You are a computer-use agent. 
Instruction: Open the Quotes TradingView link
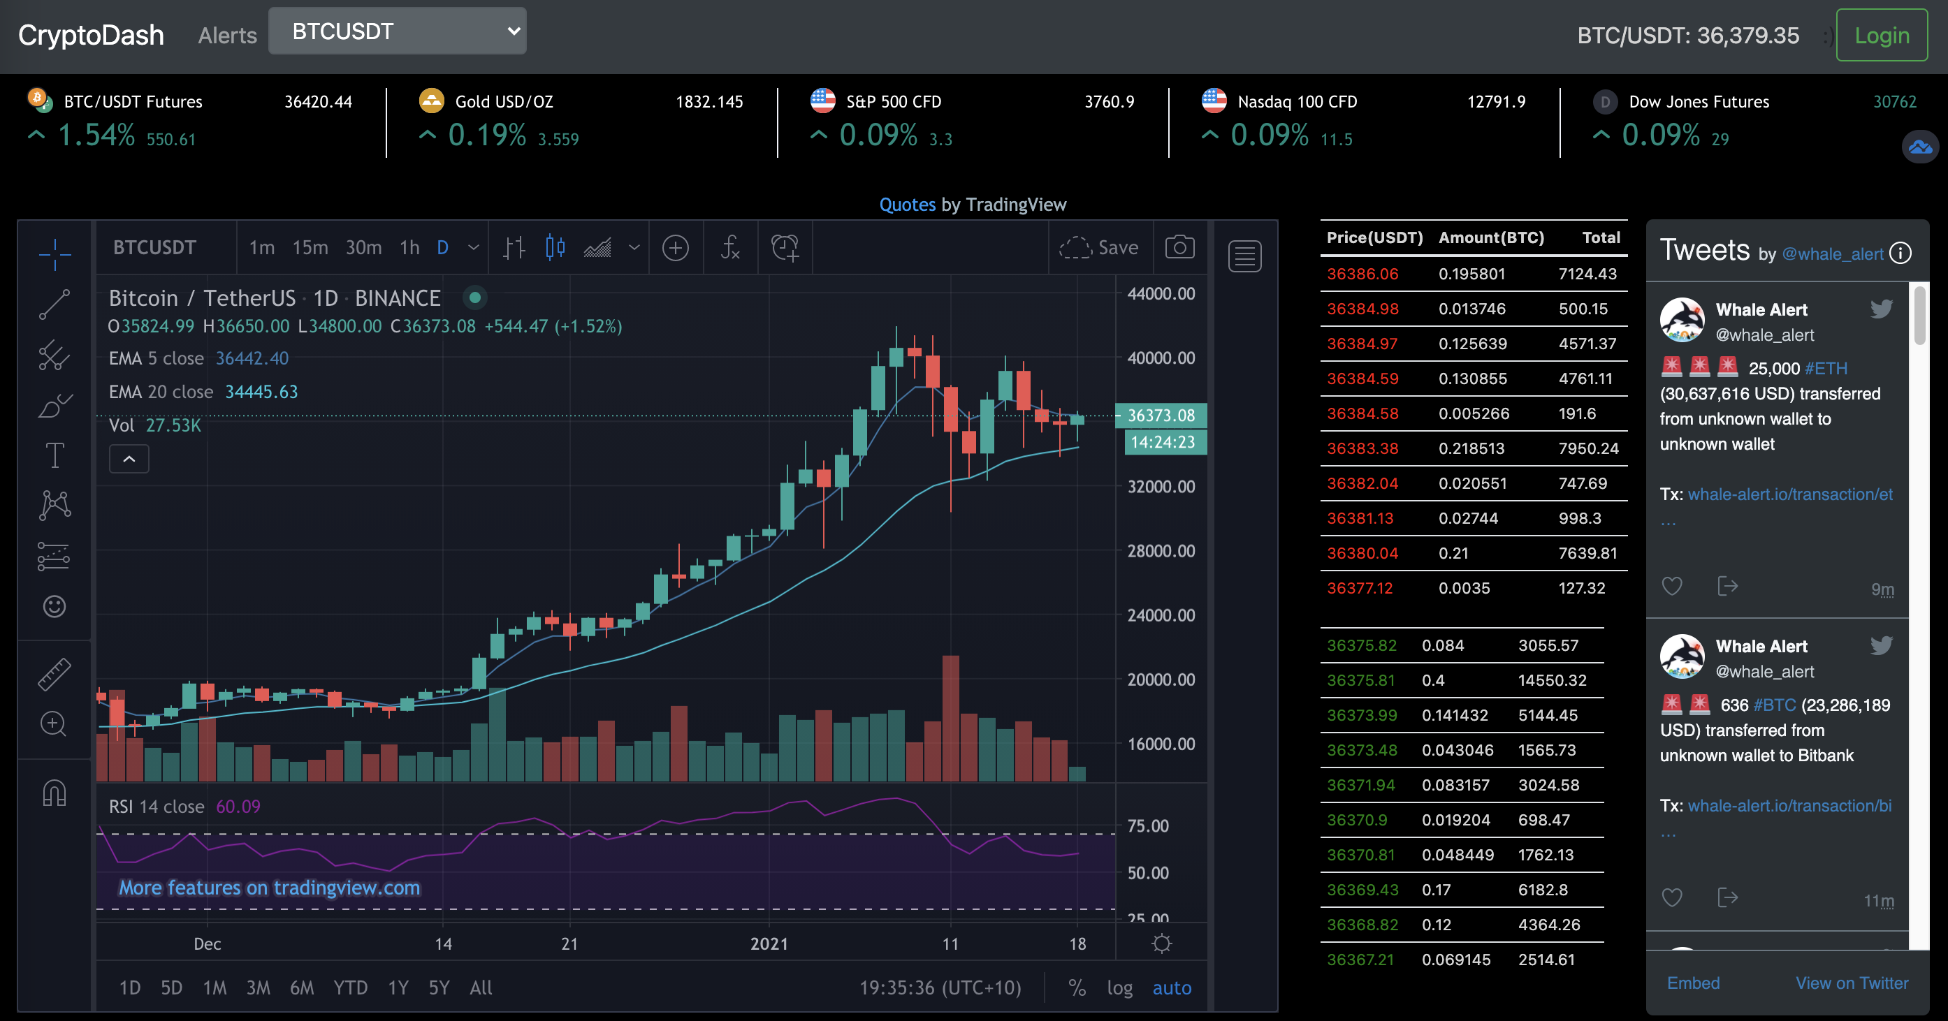(908, 204)
